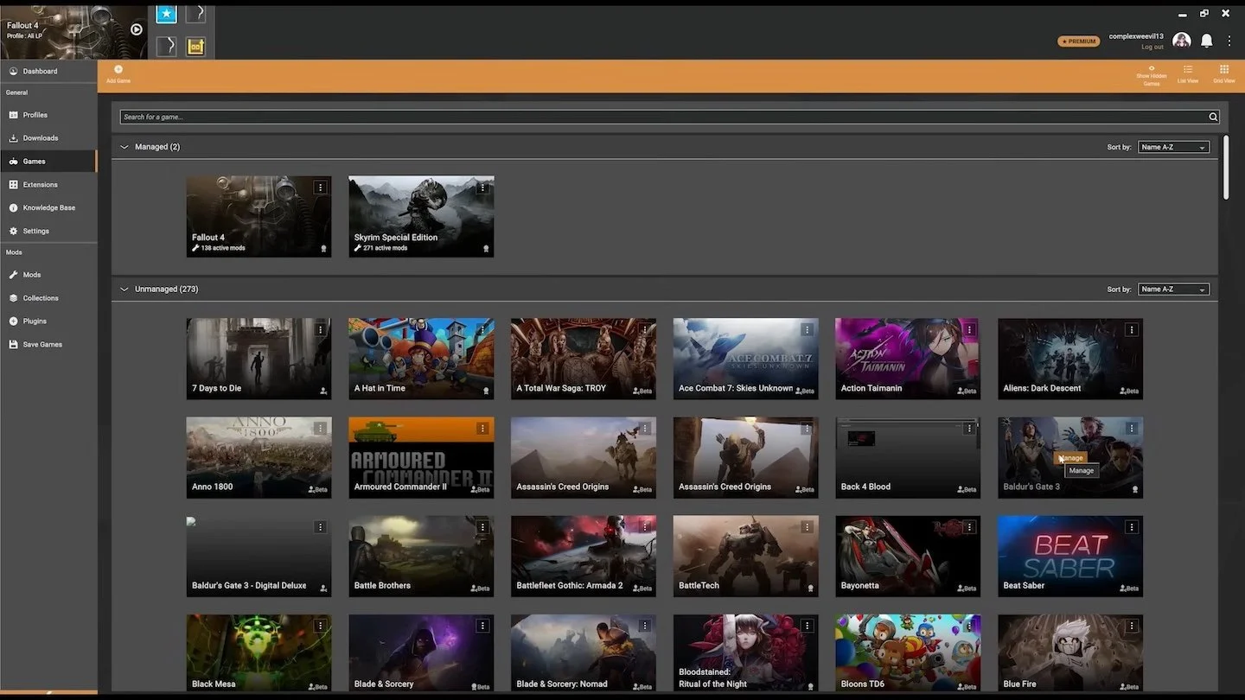Launch Fallout 4 with the play button
Viewport: 1245px width, 700px height.
click(137, 29)
